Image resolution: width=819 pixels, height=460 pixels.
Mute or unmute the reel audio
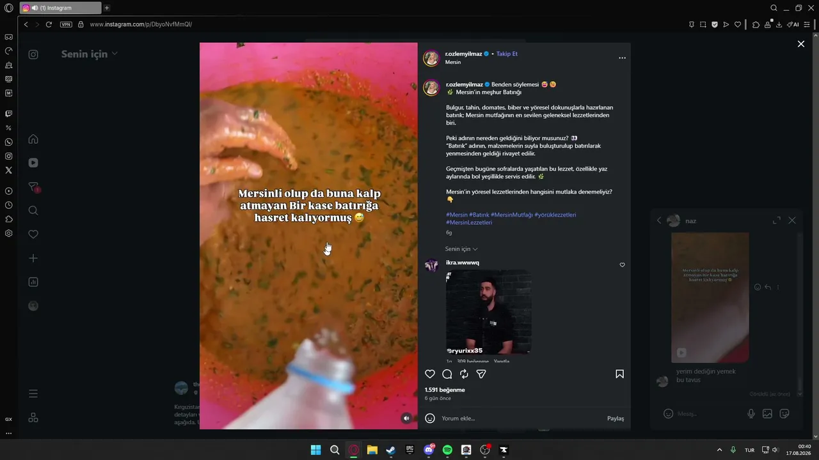coord(406,418)
